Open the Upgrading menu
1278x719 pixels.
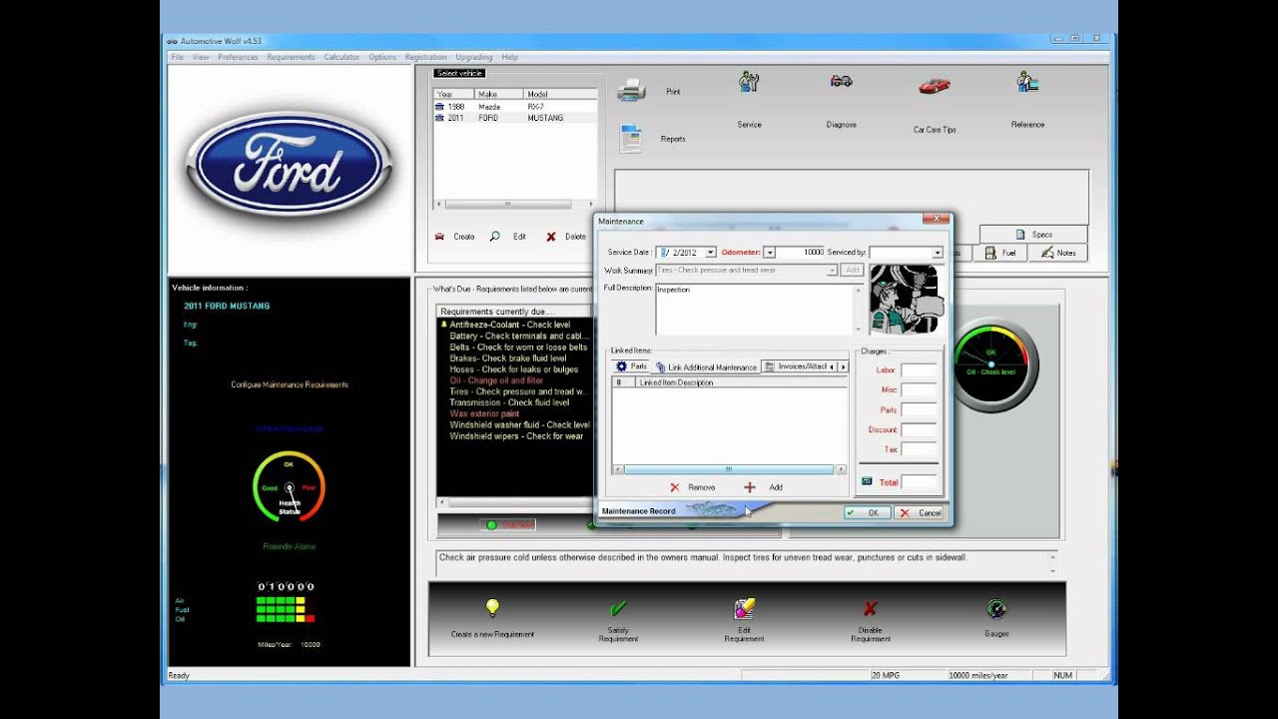473,57
